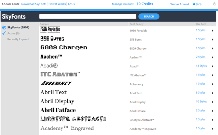Screen dimensions: 218x135
Task: Click the (1/5) device counter
Action: [199, 4]
